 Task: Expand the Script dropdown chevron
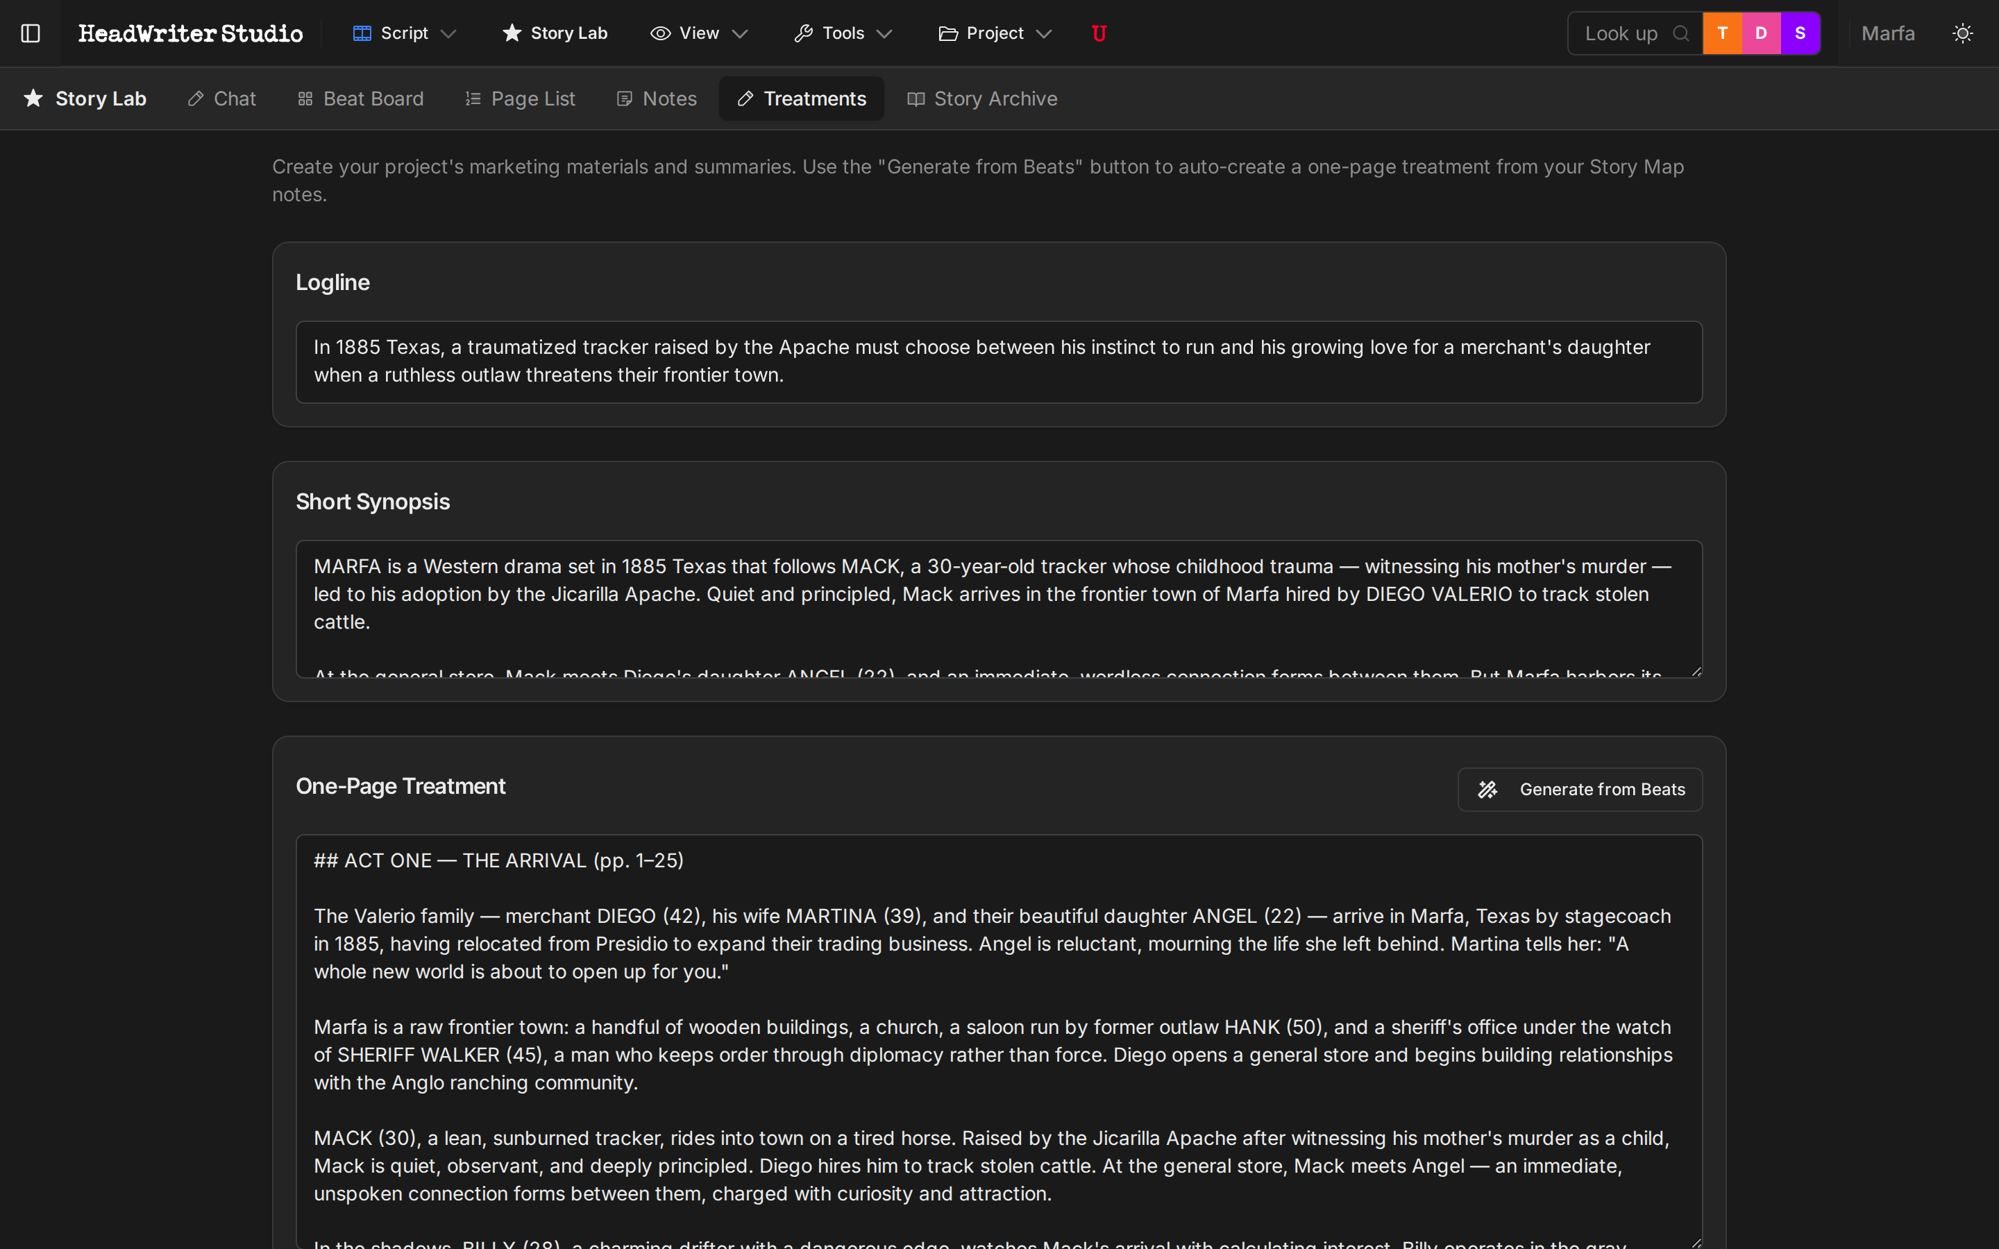coord(449,35)
